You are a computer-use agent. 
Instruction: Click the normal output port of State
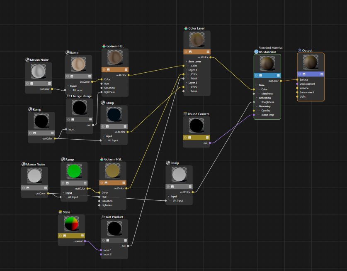pos(85,241)
